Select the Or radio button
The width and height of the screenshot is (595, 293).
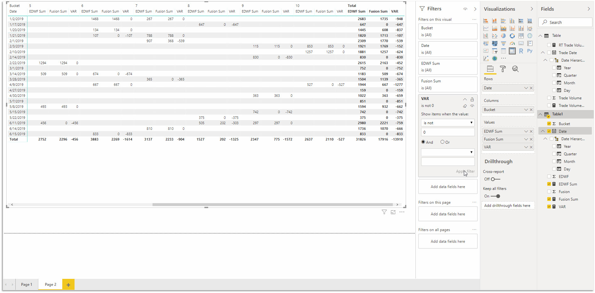click(442, 142)
